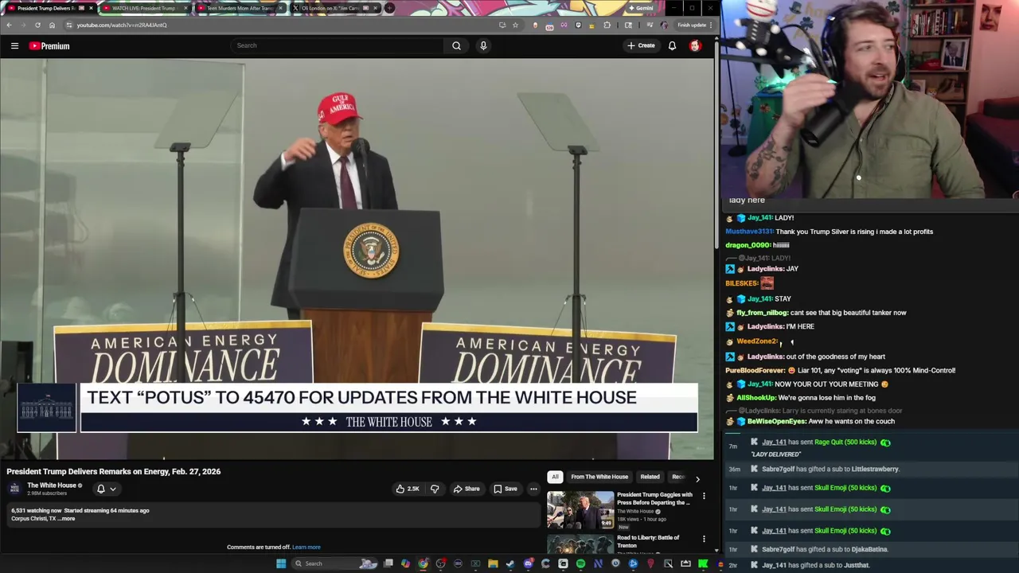Open The White House channel avatar

click(x=14, y=489)
